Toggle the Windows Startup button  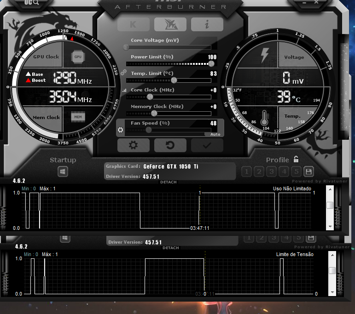63,171
